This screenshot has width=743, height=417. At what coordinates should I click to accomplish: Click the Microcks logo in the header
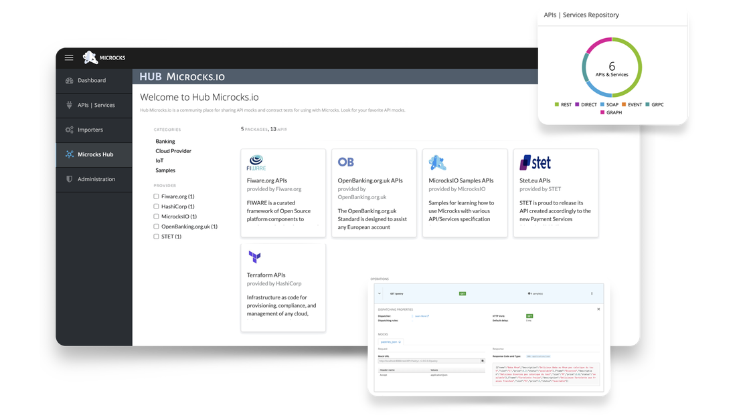tap(90, 58)
